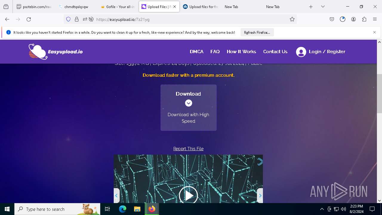Open Windows Start menu
Screen dimensions: 382x215
click(7, 209)
